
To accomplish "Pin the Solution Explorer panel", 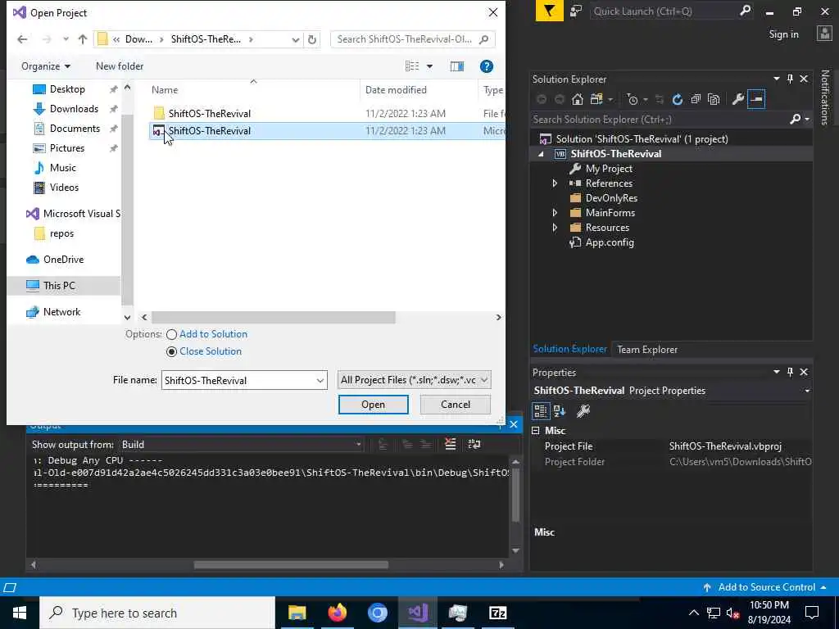I will (x=791, y=79).
